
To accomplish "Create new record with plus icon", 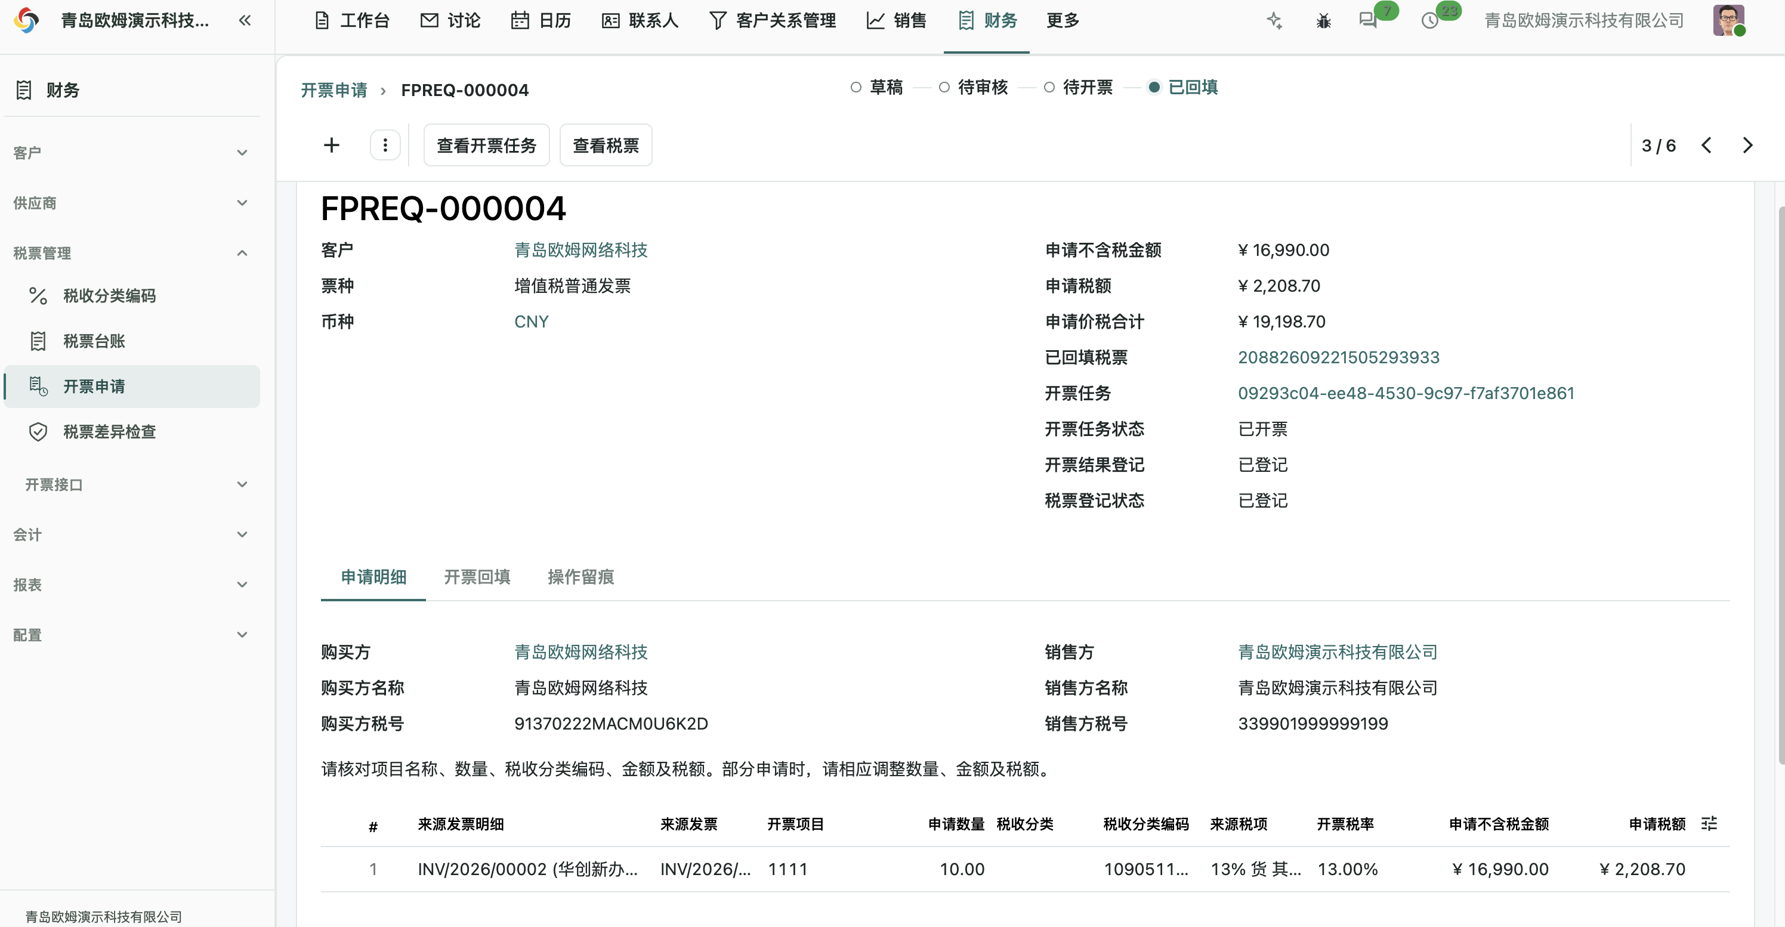I will (x=331, y=145).
